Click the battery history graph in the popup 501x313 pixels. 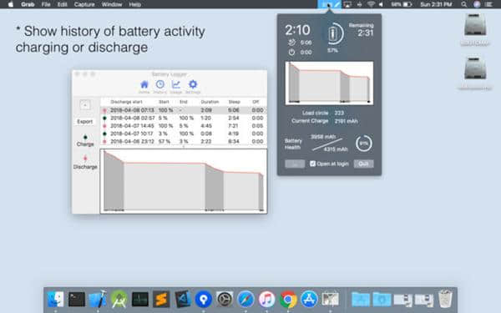(329, 83)
